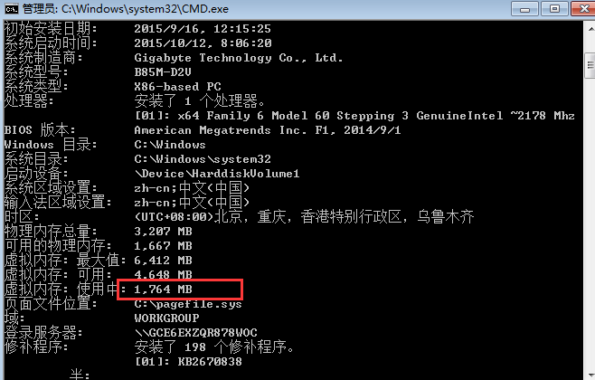Click the x64 Family 6 Model 60 line
The height and width of the screenshot is (380, 595).
click(354, 116)
